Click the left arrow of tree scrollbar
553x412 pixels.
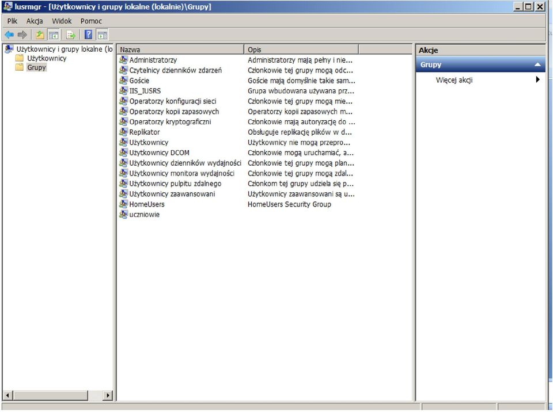(x=7, y=395)
